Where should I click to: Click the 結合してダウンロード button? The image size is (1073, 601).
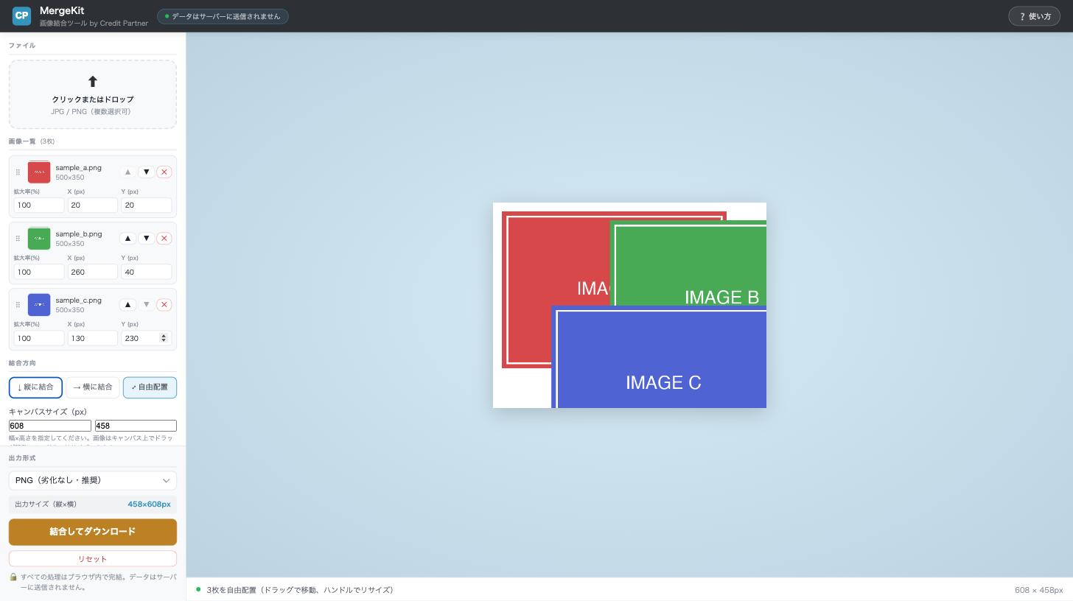[93, 532]
